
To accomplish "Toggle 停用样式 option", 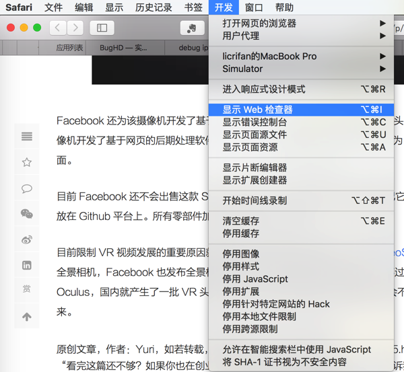I will (x=301, y=266).
